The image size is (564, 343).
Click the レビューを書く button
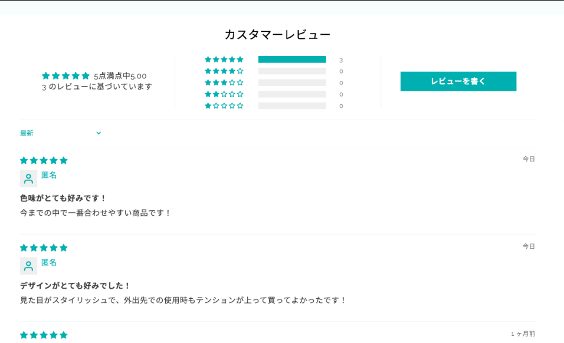coord(458,81)
